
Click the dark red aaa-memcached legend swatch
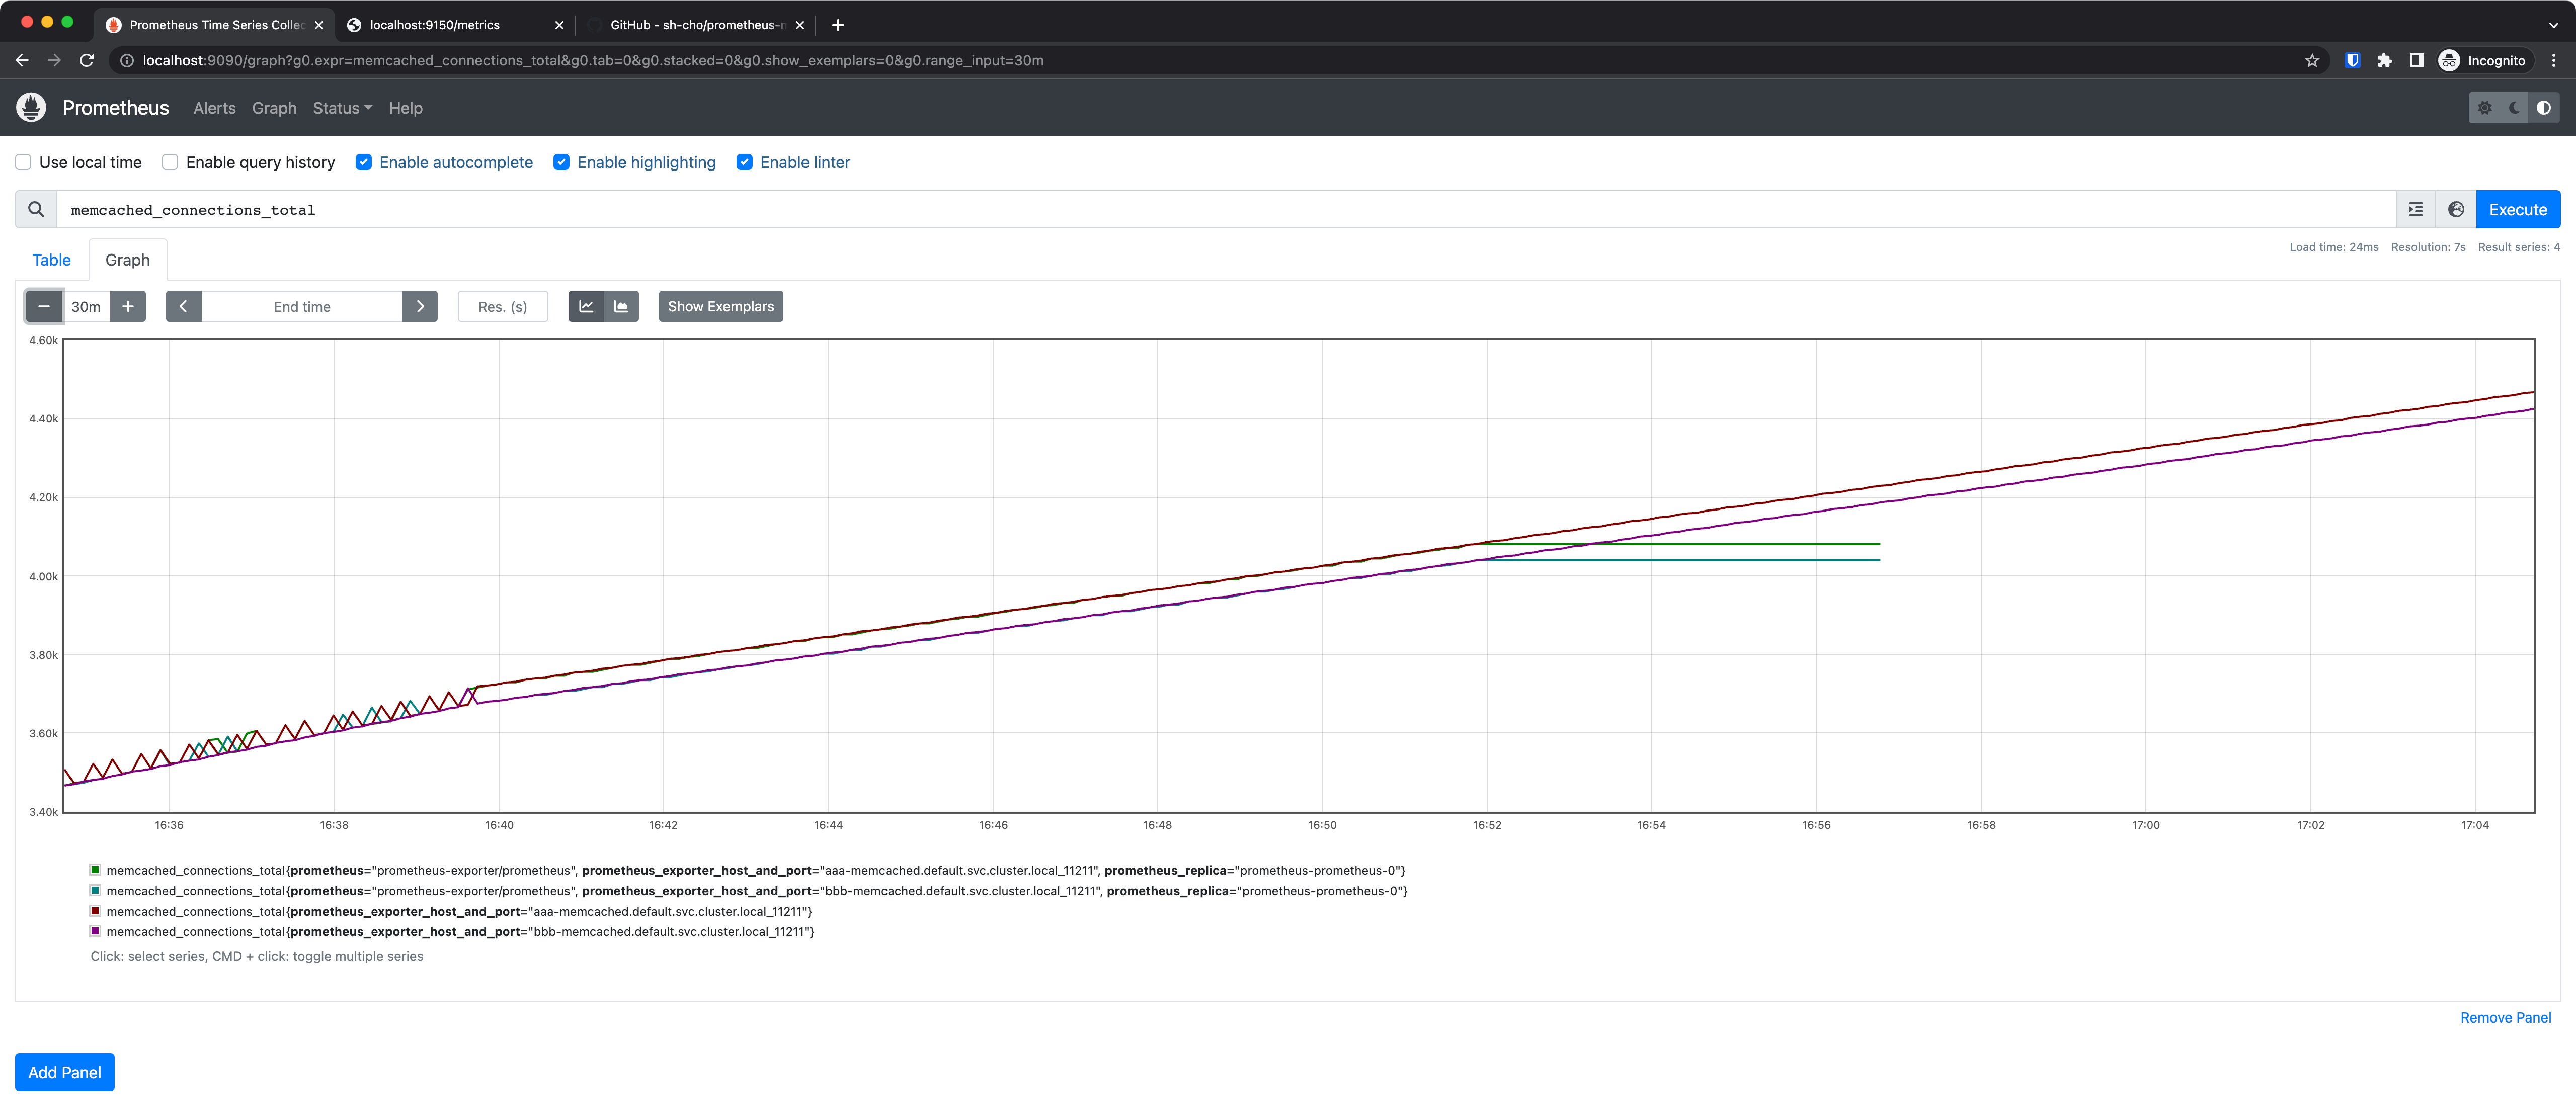(95, 911)
